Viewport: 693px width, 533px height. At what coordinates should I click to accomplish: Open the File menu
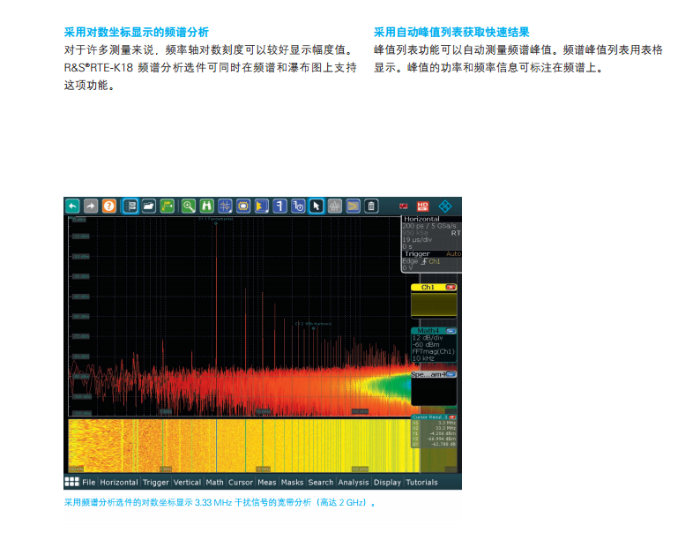(x=89, y=482)
